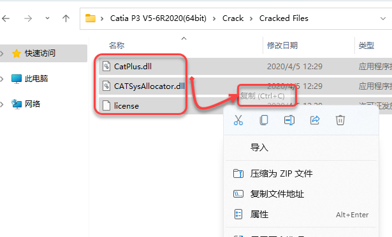The height and width of the screenshot is (237, 392).
Task: Click the monitor icon beside 此电脑
Action: (x=17, y=79)
